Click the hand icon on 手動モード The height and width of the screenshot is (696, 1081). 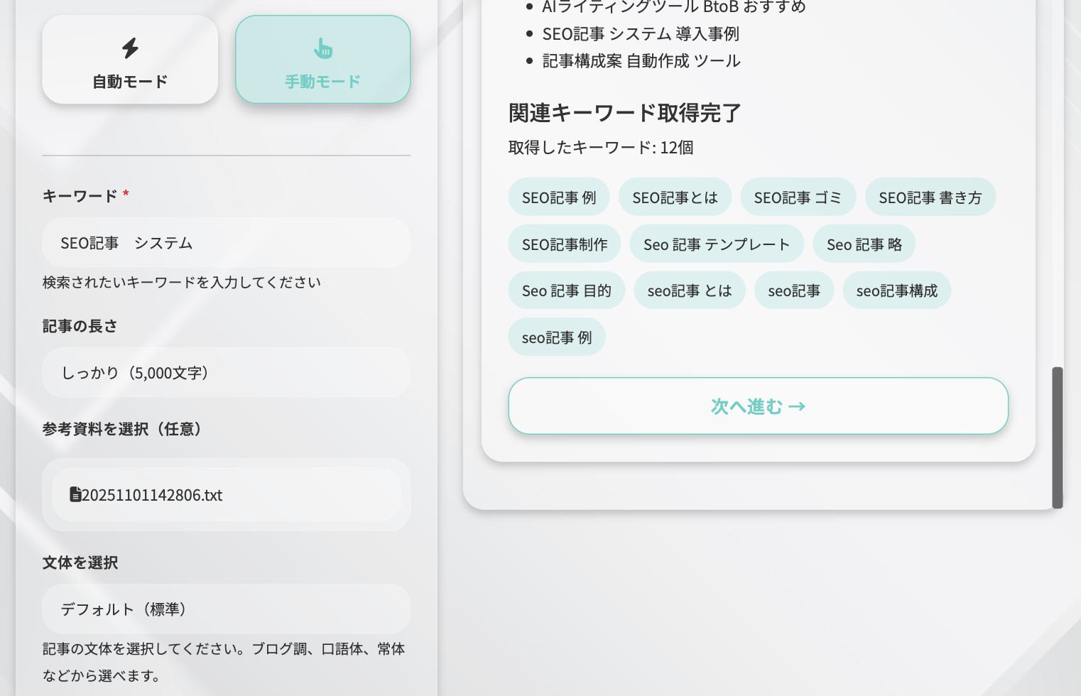323,47
